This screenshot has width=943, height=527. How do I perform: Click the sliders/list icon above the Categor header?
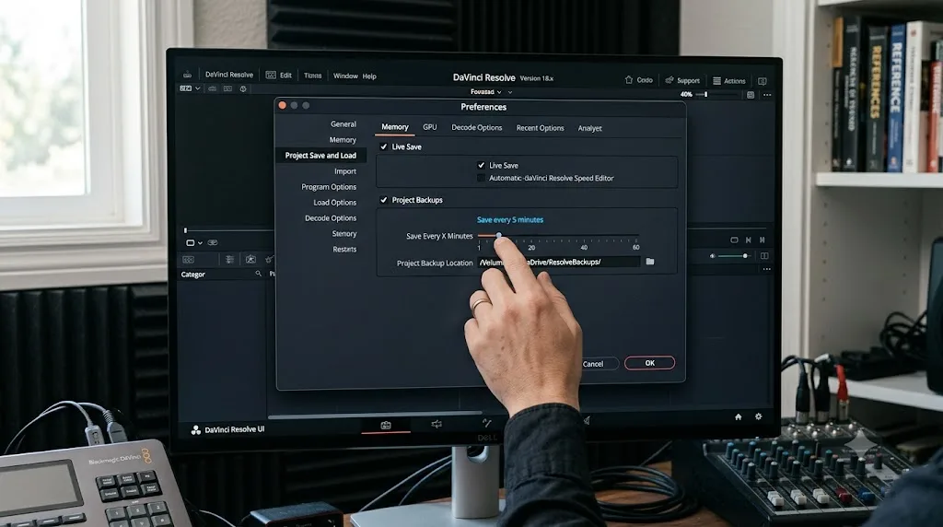229,259
